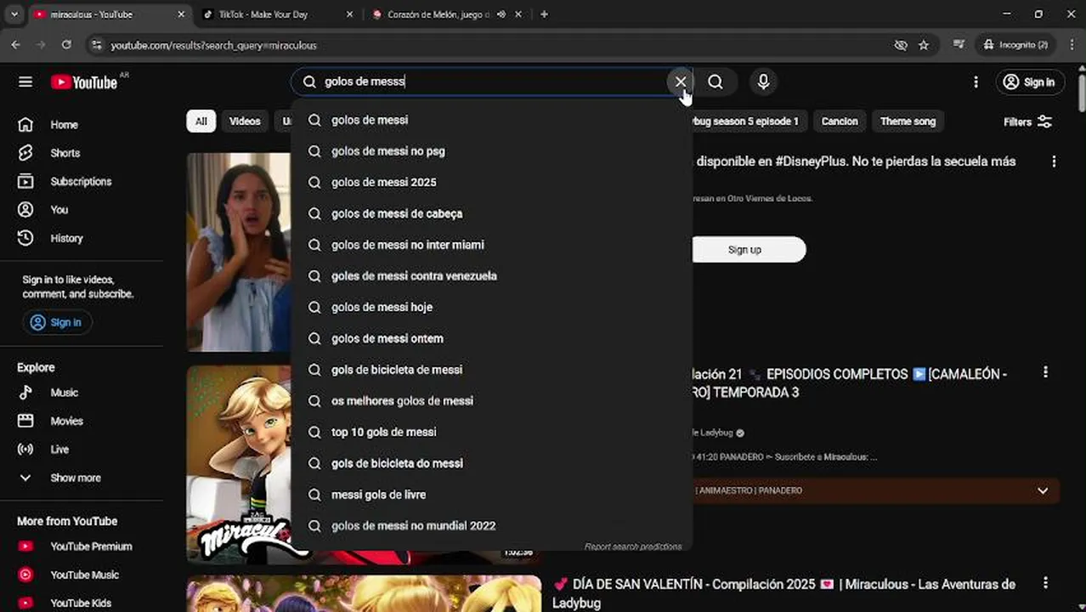Bookmark this page with the star
Viewport: 1086px width, 612px height.
click(924, 45)
